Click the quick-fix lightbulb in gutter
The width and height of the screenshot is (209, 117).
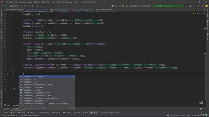[x=8, y=74]
